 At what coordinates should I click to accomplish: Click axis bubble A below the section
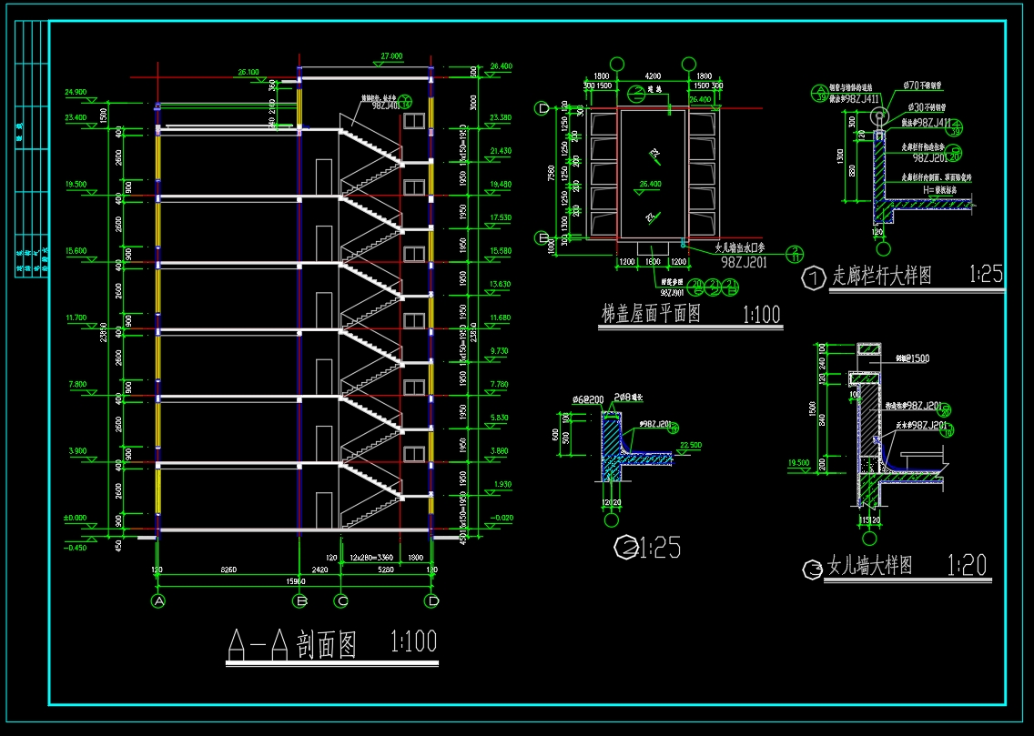click(157, 601)
